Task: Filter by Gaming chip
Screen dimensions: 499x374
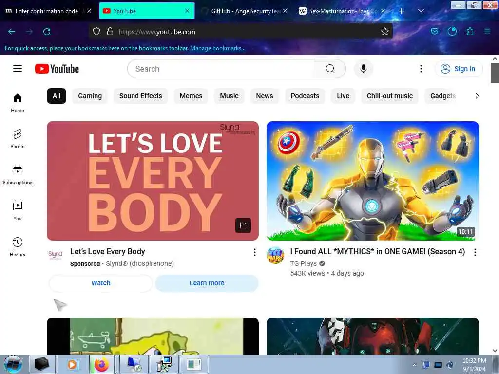Action: tap(90, 96)
